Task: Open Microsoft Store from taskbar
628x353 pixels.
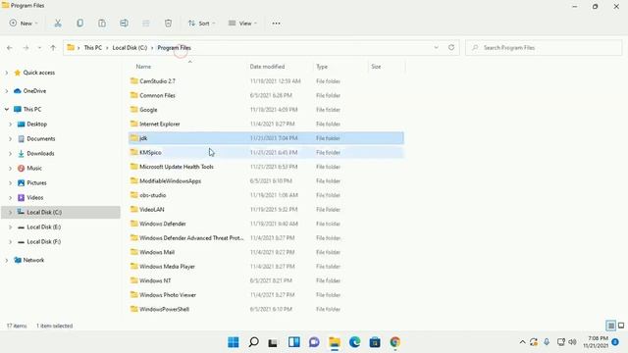Action: [x=375, y=342]
